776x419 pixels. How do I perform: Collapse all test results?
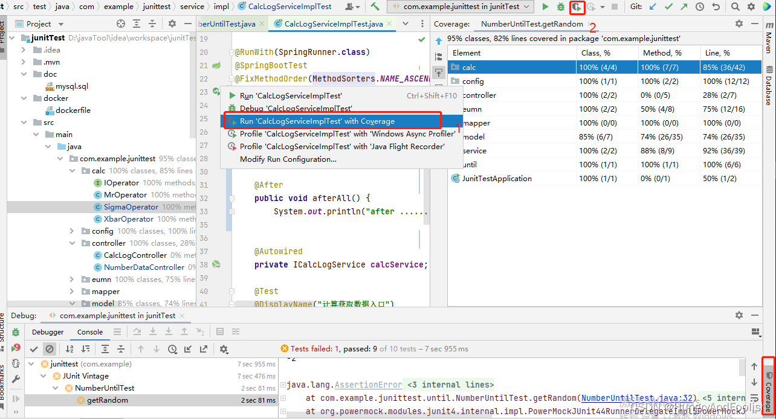pyautogui.click(x=121, y=349)
